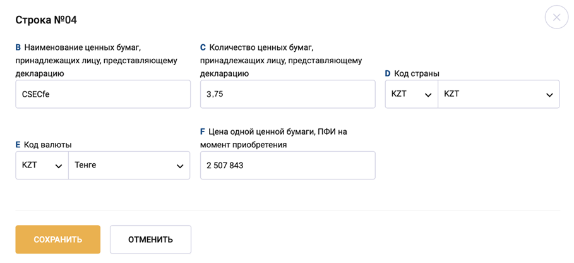This screenshot has height=263, width=574.
Task: Click the chevron in the small country code box
Action: click(428, 94)
